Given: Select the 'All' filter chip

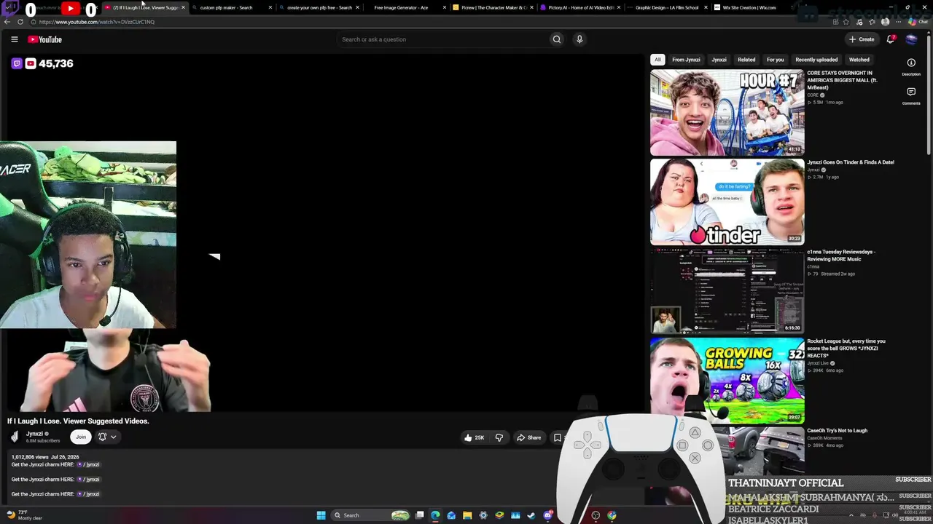Looking at the screenshot, I should point(657,60).
